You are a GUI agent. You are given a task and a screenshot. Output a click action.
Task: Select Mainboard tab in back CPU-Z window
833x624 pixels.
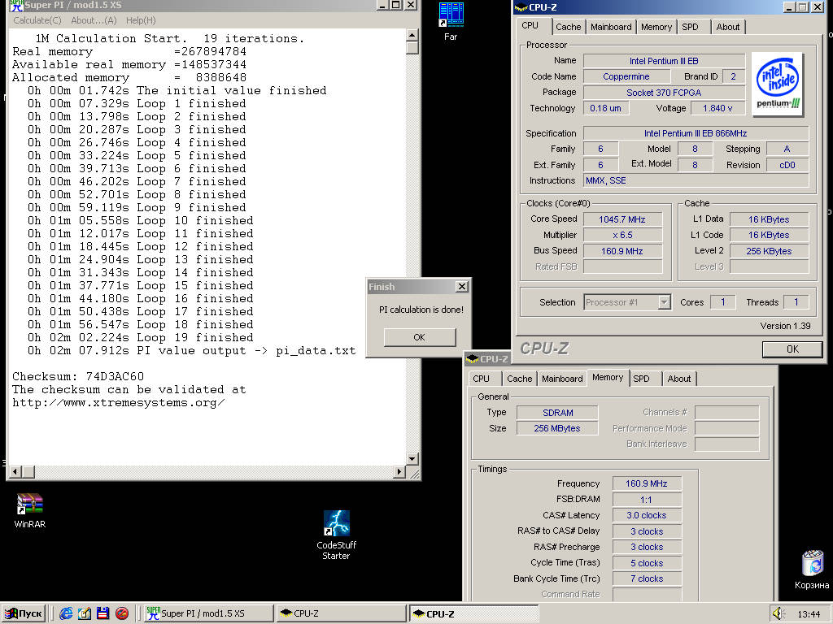click(562, 379)
